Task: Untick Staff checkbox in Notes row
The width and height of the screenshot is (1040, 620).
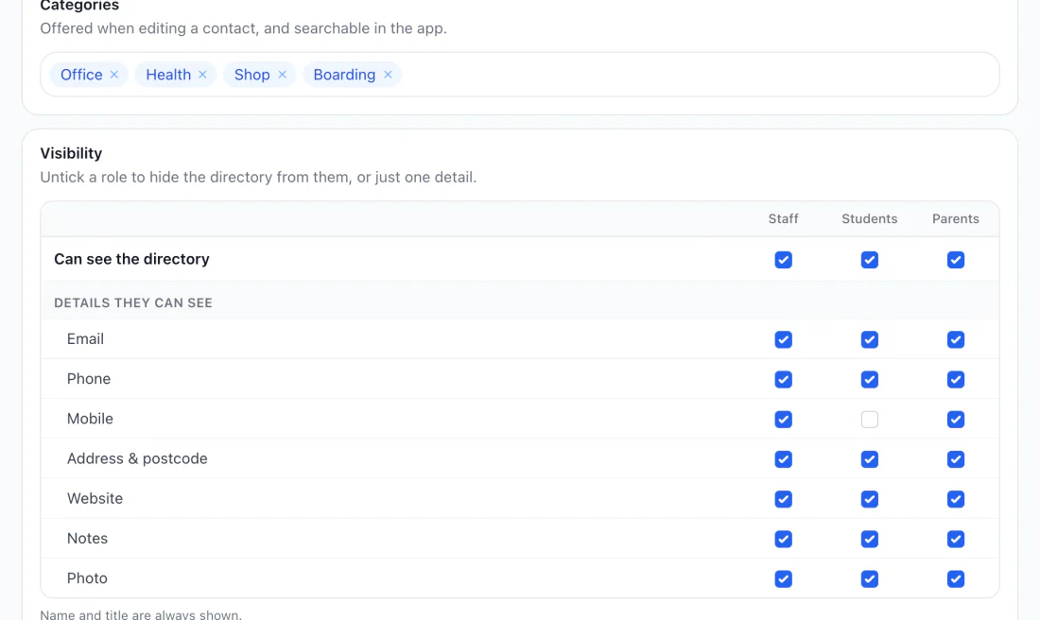Action: [x=784, y=539]
